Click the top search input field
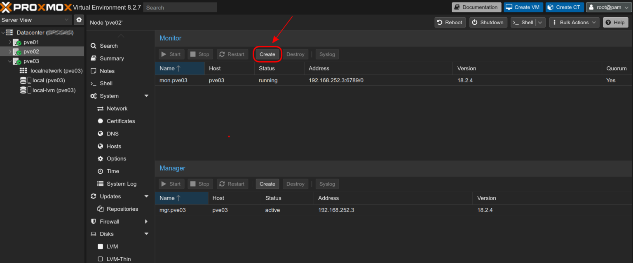Screen dimensions: 633x263 (x=180, y=7)
